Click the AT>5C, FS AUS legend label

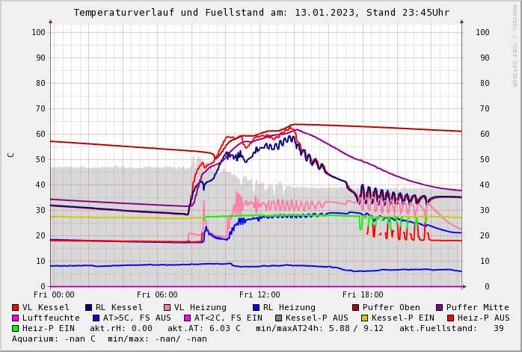click(x=136, y=318)
